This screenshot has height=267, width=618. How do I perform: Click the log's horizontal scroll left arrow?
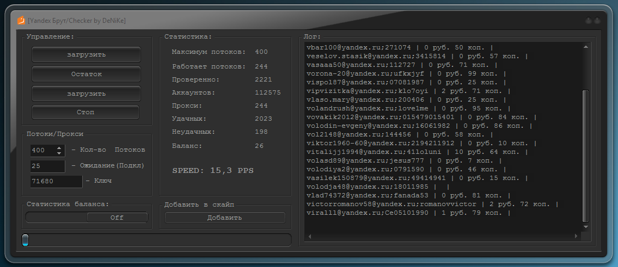(x=310, y=237)
